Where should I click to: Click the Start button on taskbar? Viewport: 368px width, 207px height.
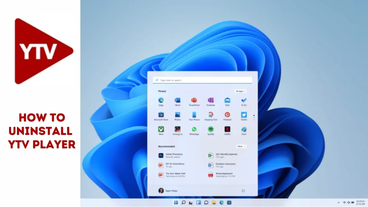(176, 203)
